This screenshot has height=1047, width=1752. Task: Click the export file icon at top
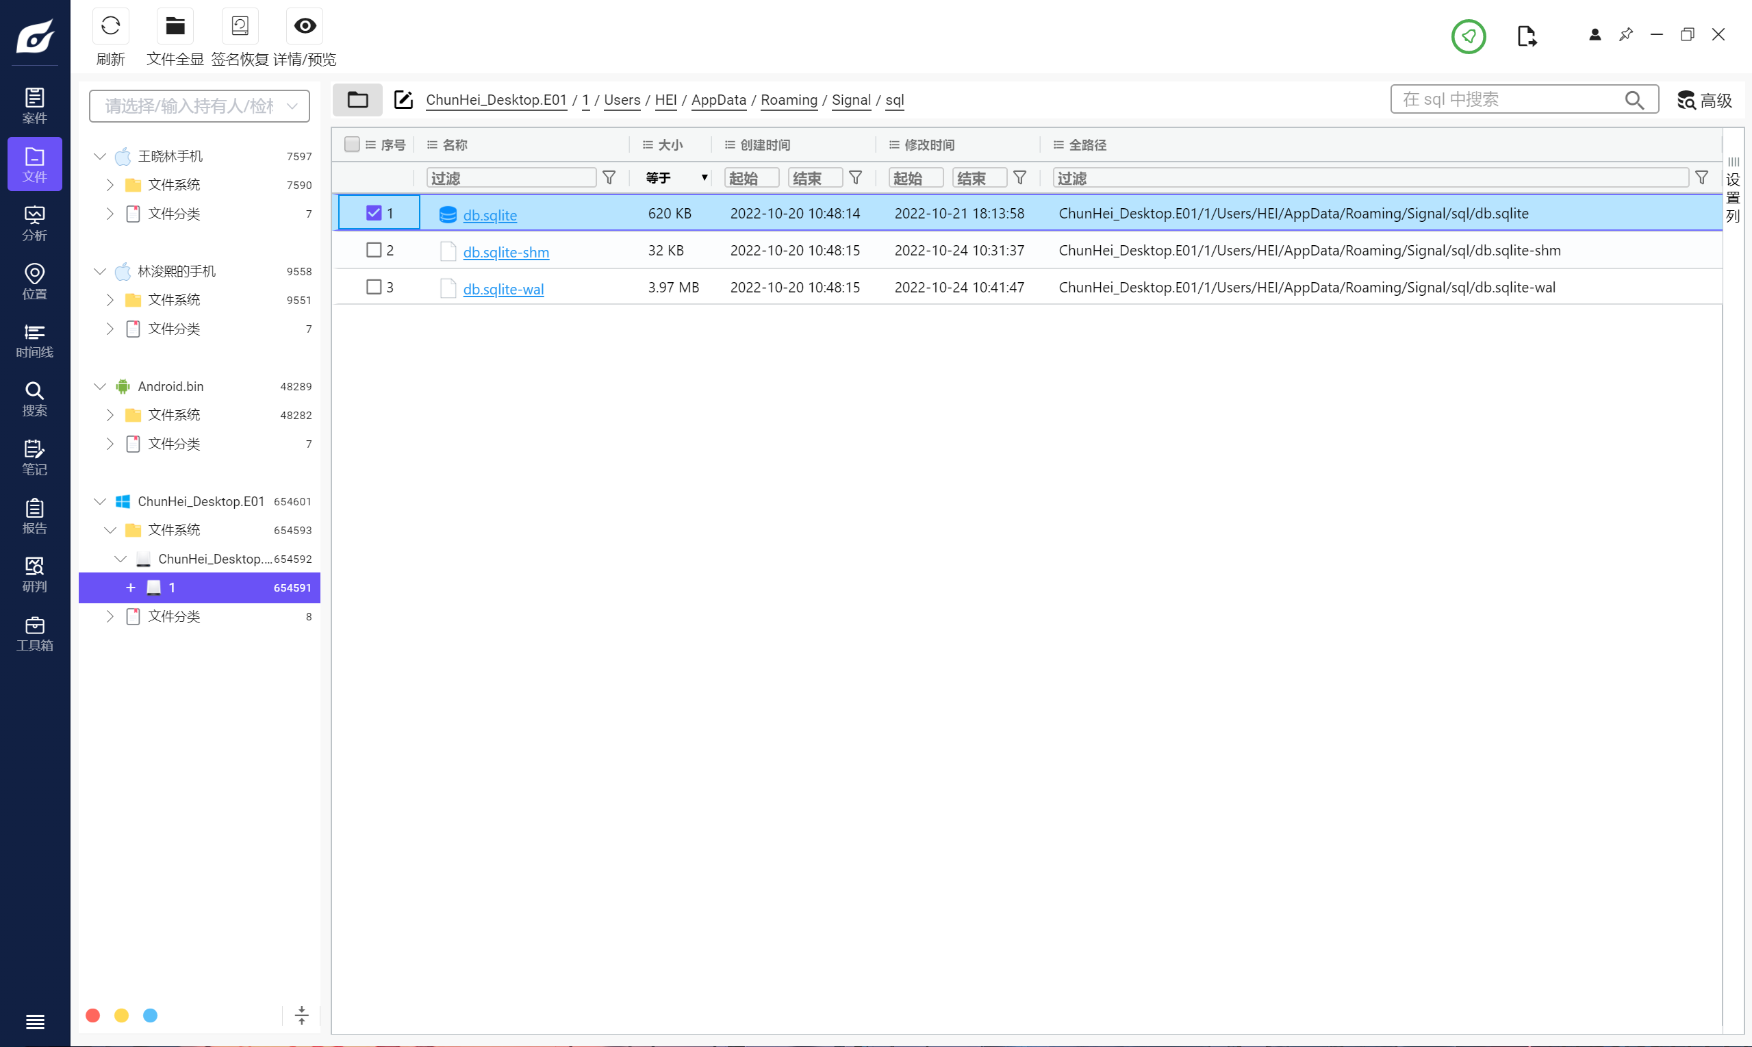click(1525, 36)
